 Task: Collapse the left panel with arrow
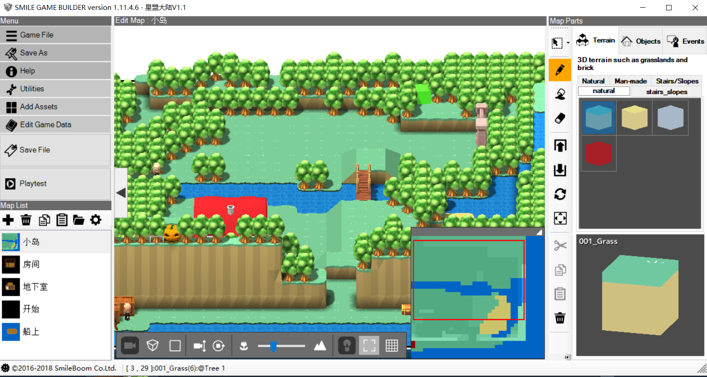pos(121,193)
